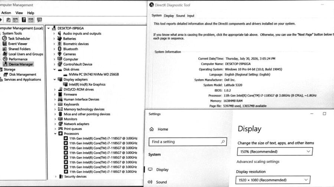
Task: Click the Cameras device icon
Action: (x=60, y=54)
